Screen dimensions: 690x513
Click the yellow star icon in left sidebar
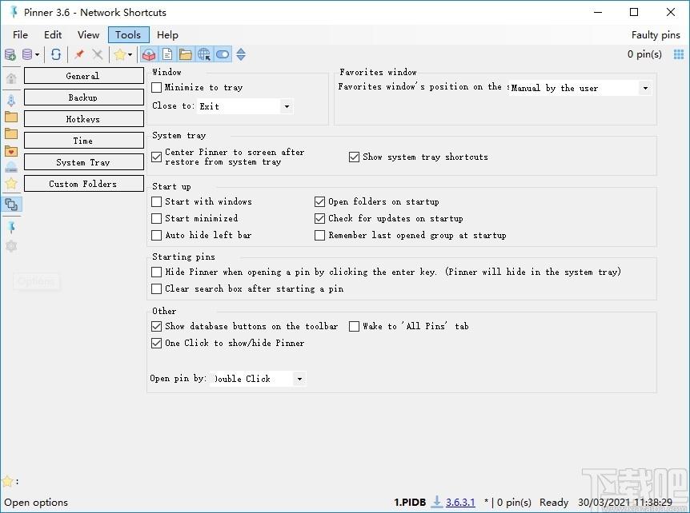(11, 184)
